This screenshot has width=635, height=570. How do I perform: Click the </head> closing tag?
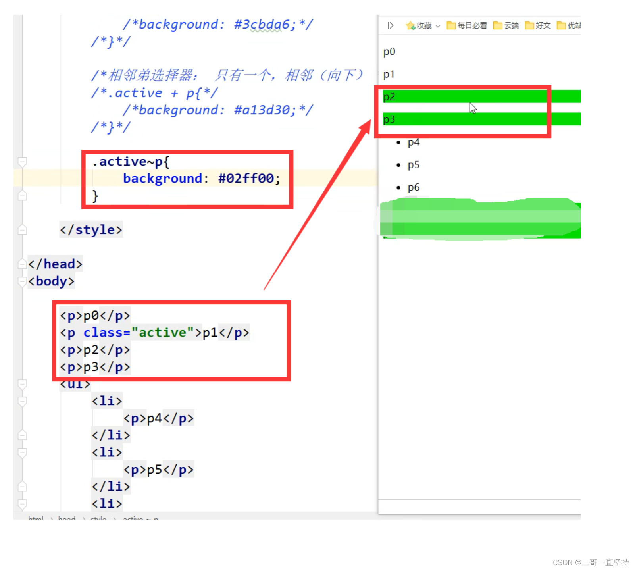point(55,264)
